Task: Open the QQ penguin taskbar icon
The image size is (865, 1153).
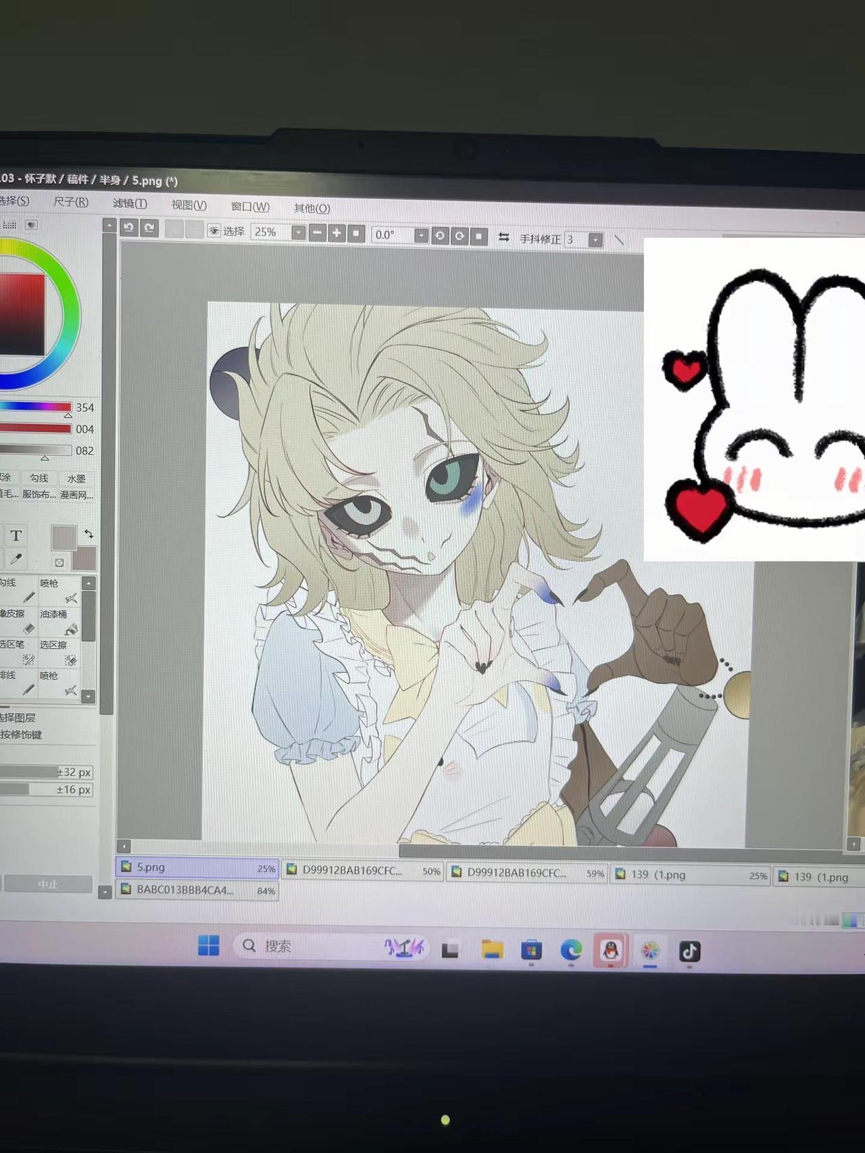Action: tap(611, 950)
